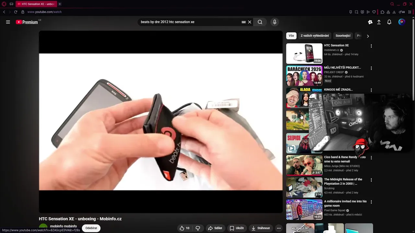Open the browser AI assistant
Image resolution: width=415 pixels, height=233 pixels.
click(402, 12)
